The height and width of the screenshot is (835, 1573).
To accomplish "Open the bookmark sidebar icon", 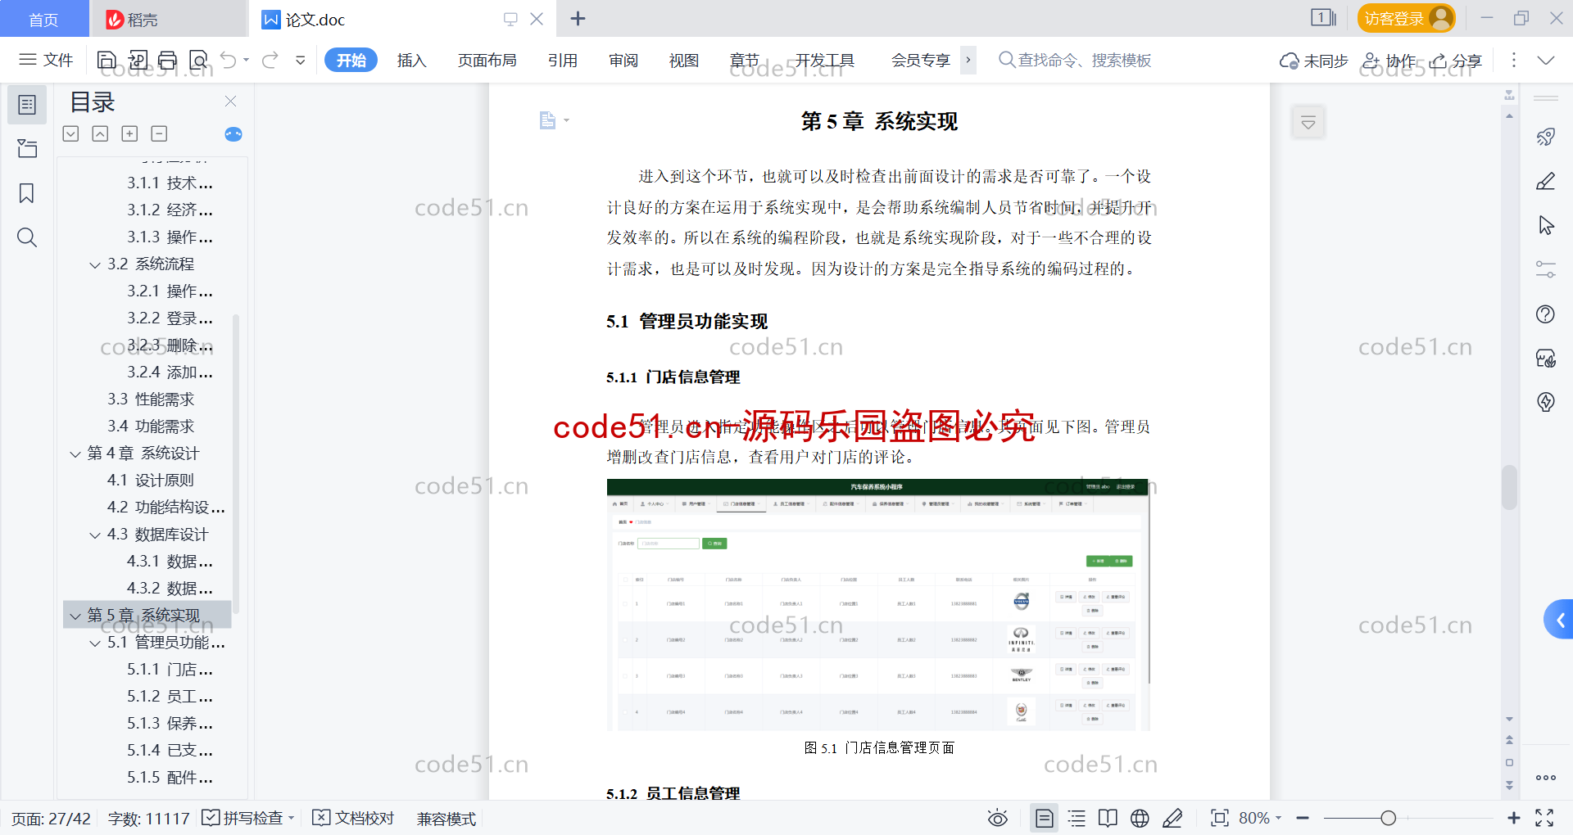I will pos(27,193).
